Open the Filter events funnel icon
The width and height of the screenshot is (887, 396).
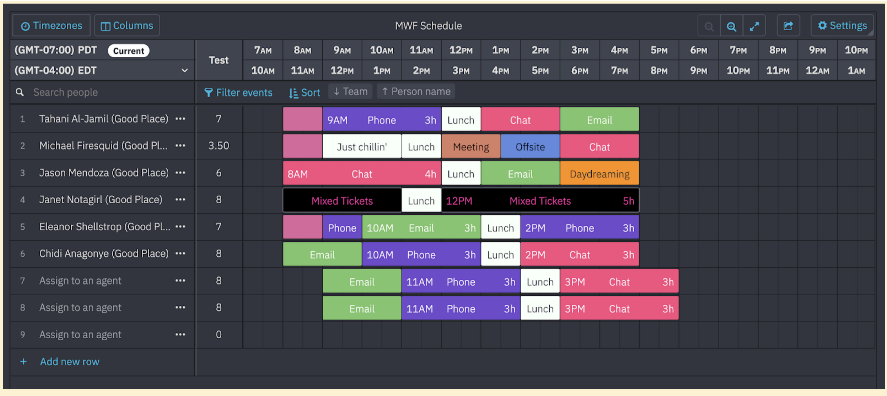click(x=209, y=92)
